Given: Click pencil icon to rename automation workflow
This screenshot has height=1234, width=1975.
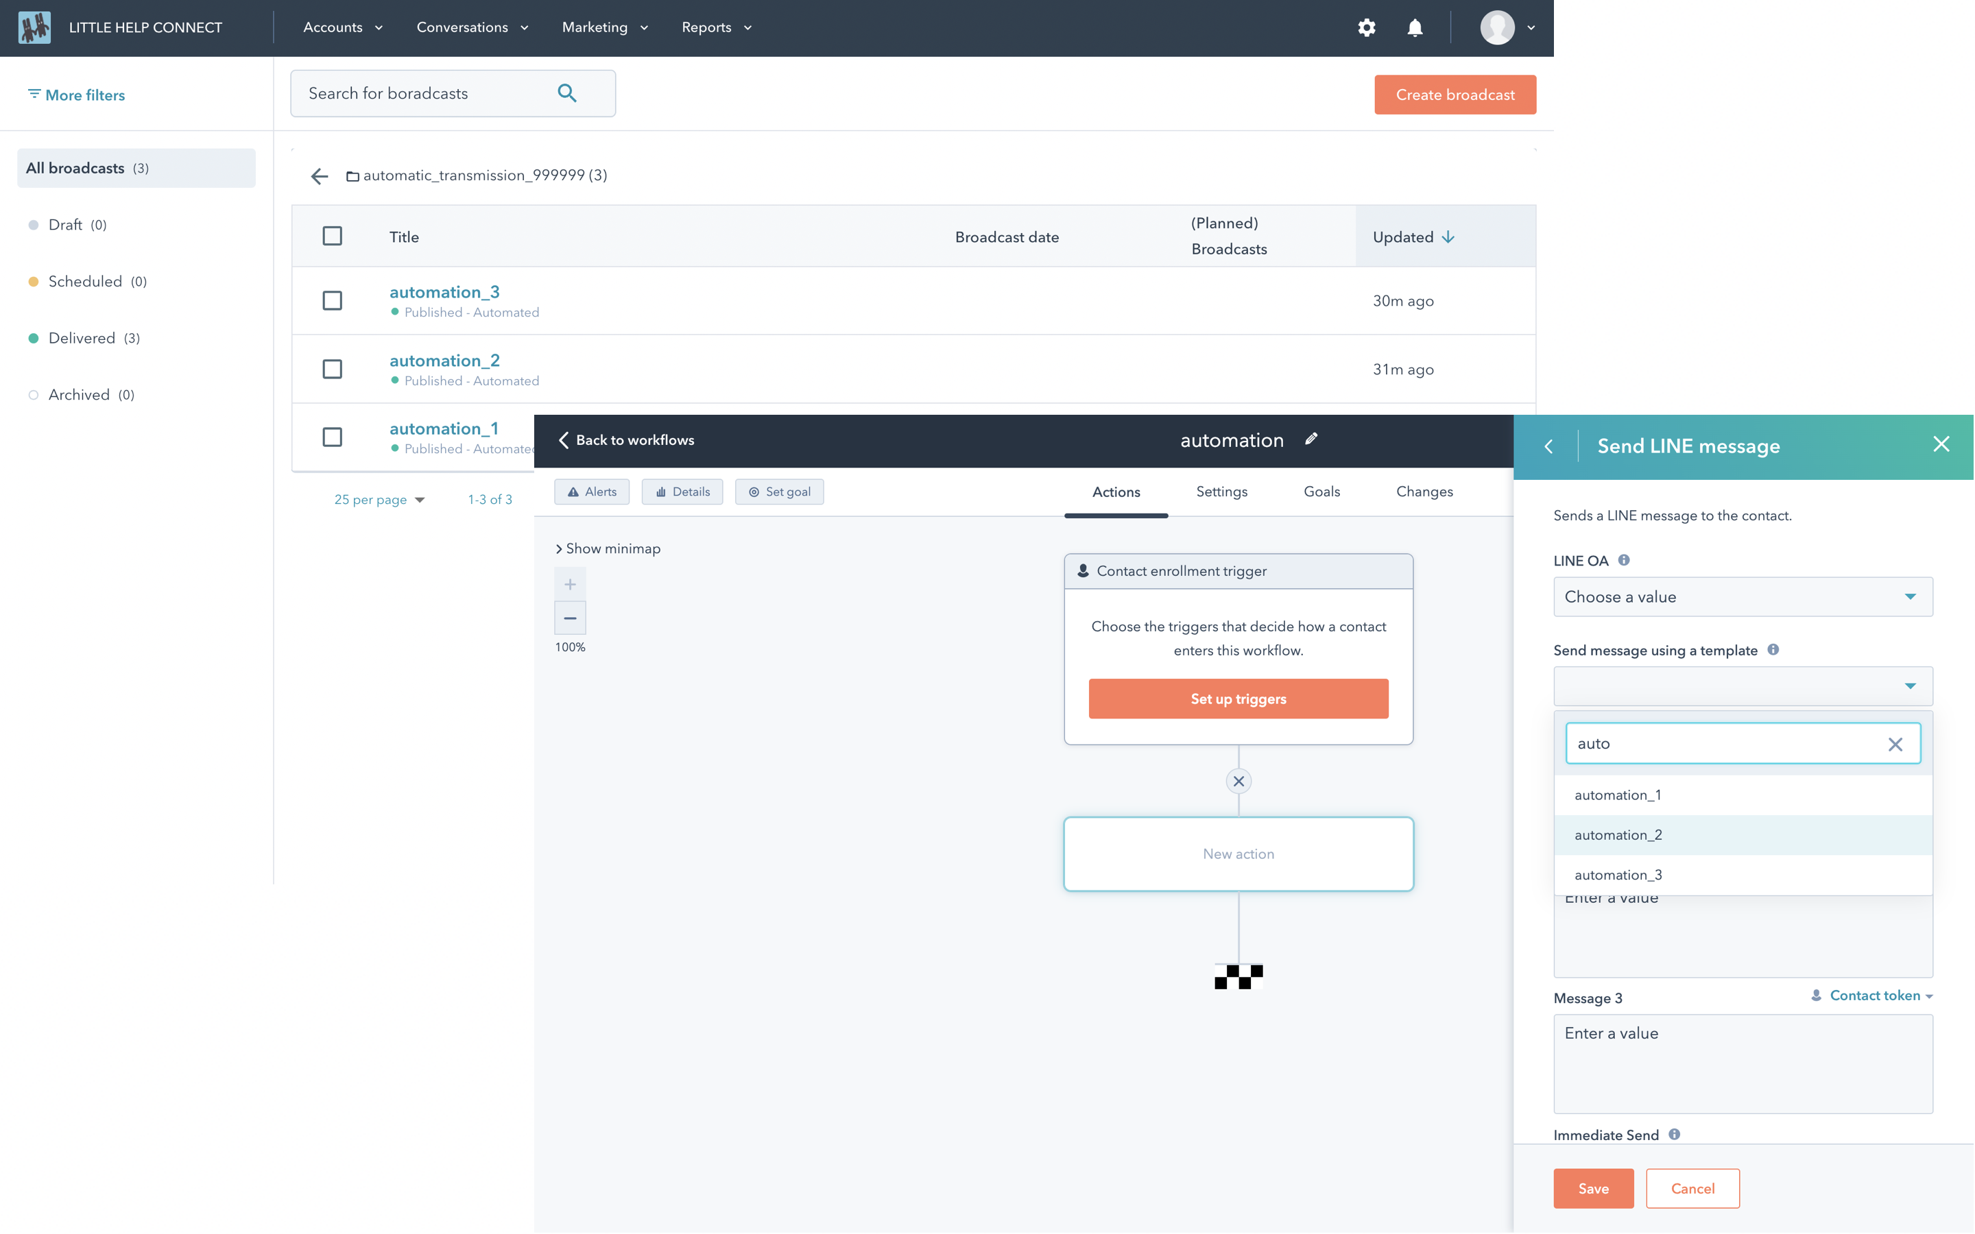Looking at the screenshot, I should [1311, 439].
